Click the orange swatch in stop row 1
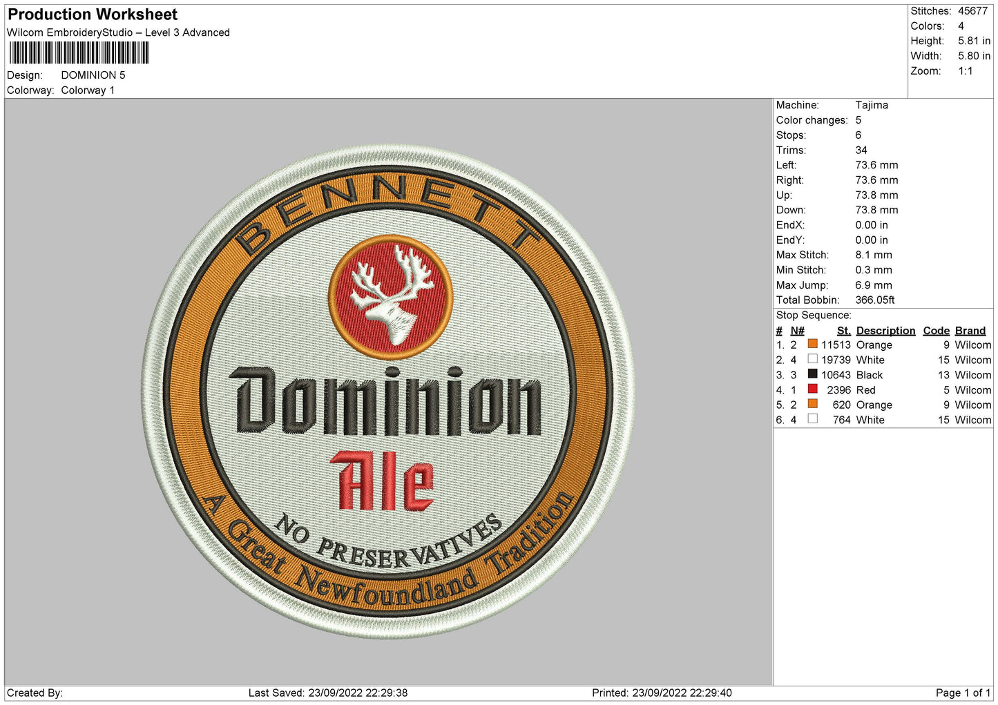Image resolution: width=998 pixels, height=705 pixels. (x=812, y=344)
